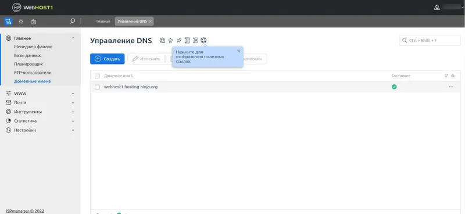The height and width of the screenshot is (214, 465).
Task: Open the user account icon
Action: pyautogui.click(x=437, y=8)
